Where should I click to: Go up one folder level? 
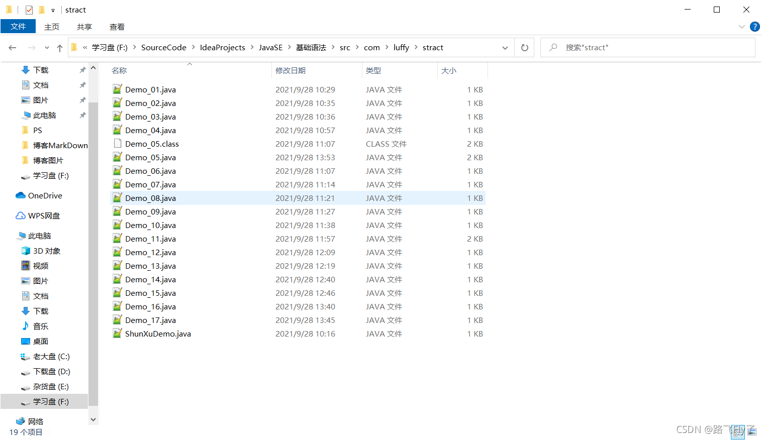[x=60, y=48]
